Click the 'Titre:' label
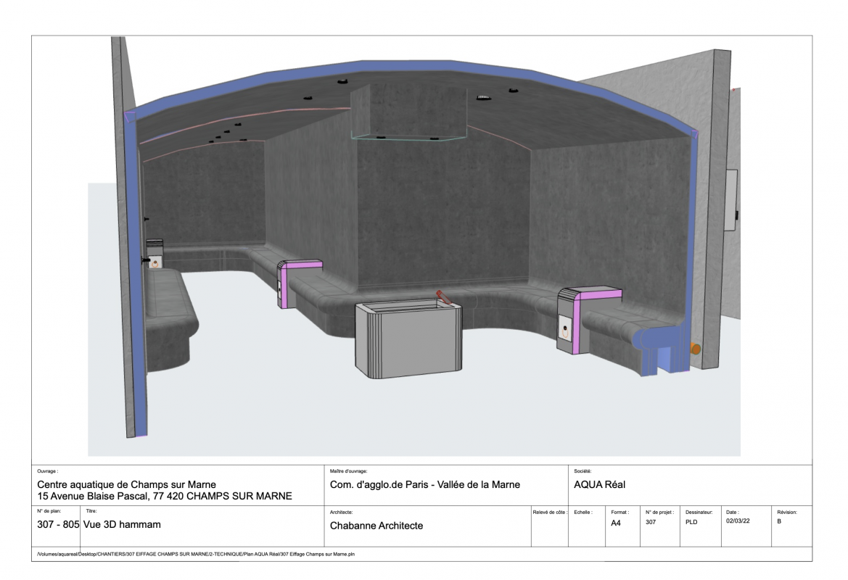The image size is (848, 580). (91, 511)
